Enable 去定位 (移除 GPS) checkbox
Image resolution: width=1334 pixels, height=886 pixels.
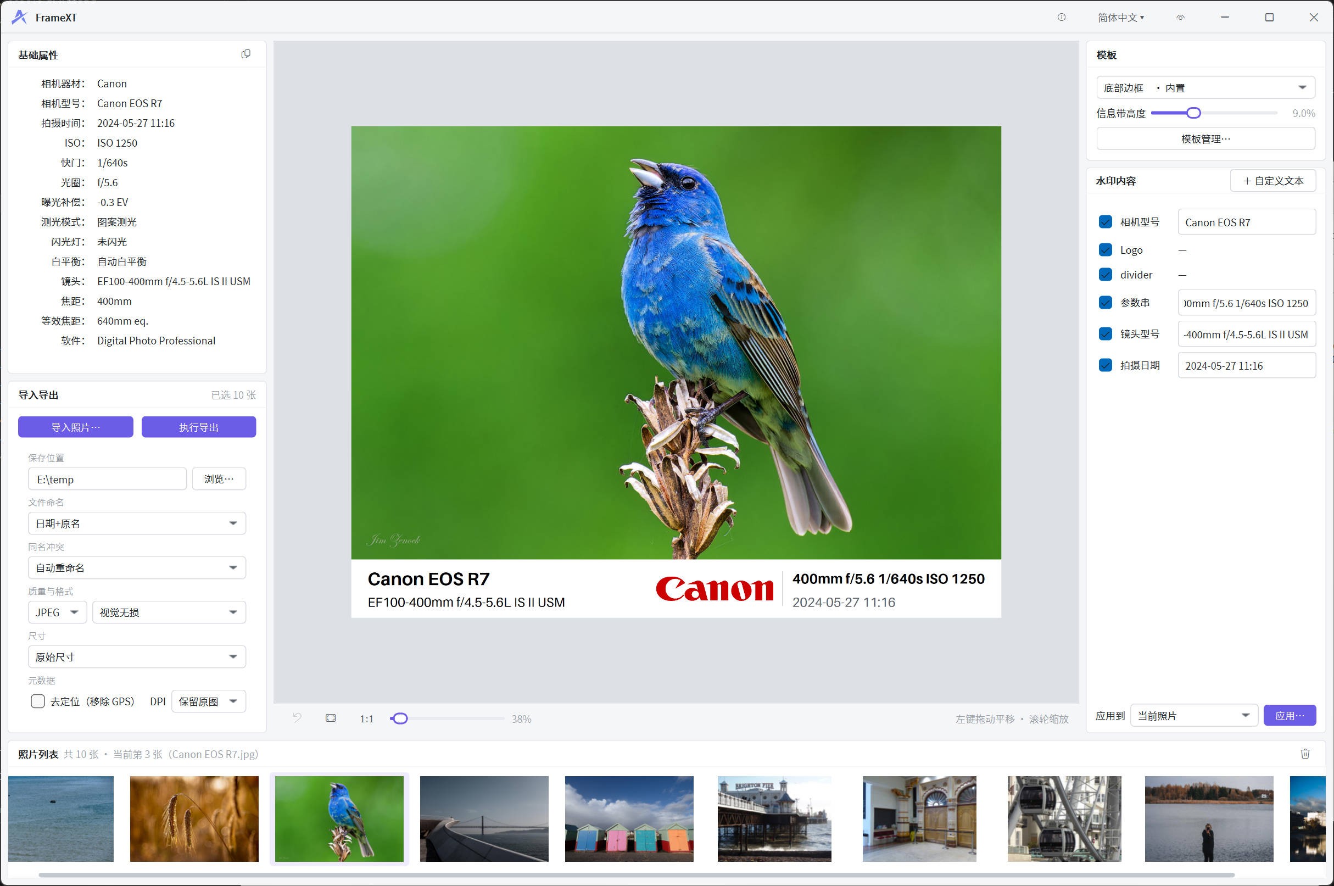38,701
